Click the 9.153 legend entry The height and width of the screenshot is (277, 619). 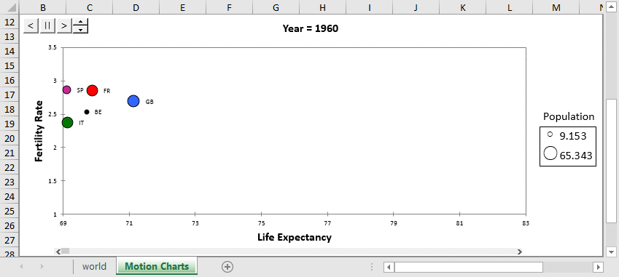(567, 136)
